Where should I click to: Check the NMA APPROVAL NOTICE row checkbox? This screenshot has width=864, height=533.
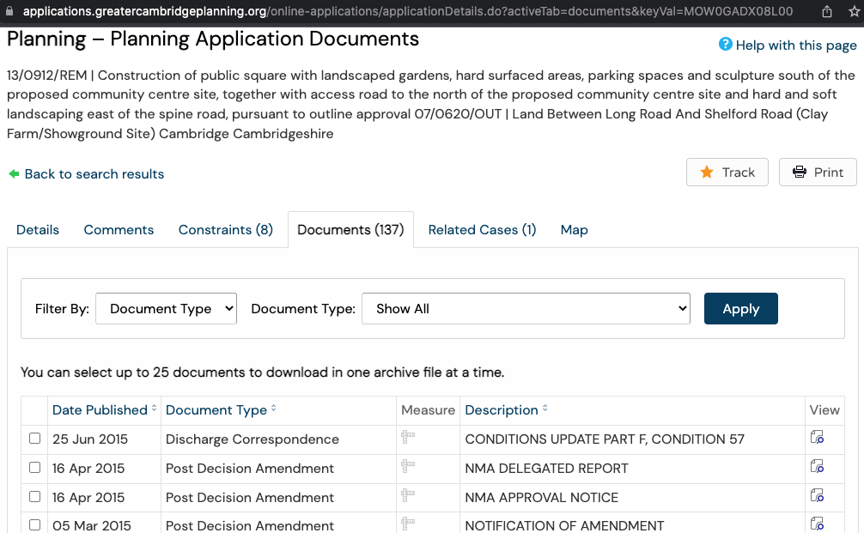pyautogui.click(x=34, y=497)
